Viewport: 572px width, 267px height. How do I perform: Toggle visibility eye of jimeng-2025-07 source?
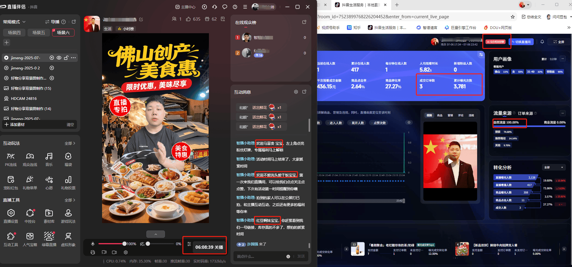click(59, 58)
